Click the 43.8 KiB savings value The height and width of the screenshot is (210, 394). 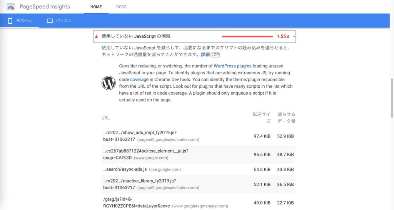(x=285, y=169)
